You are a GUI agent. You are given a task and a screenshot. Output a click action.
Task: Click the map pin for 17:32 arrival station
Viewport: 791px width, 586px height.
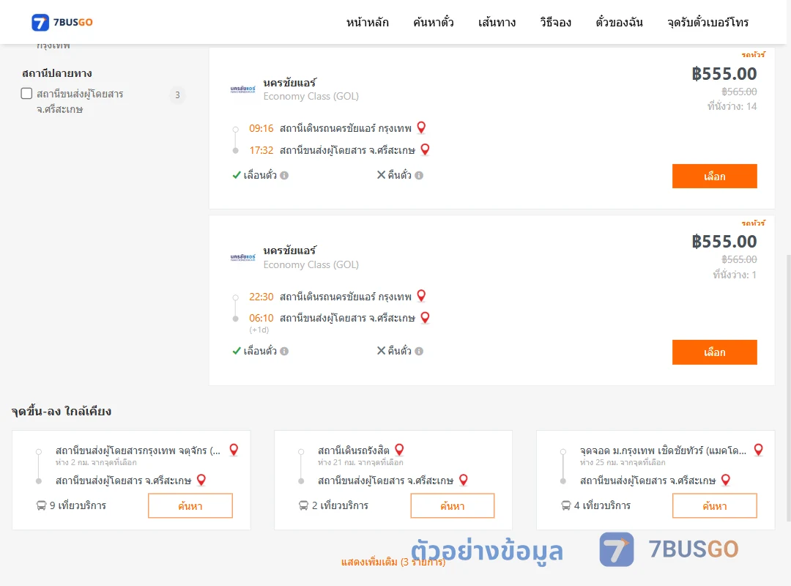(x=425, y=149)
